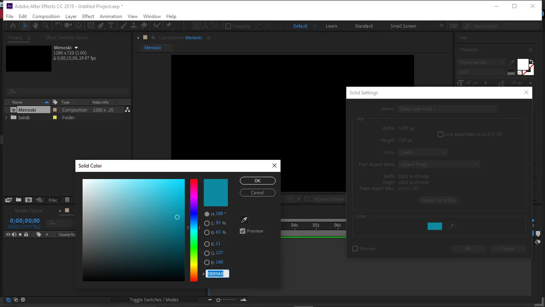This screenshot has height=307, width=545.
Task: Click Character panel eyedropper icon
Action: (511, 63)
